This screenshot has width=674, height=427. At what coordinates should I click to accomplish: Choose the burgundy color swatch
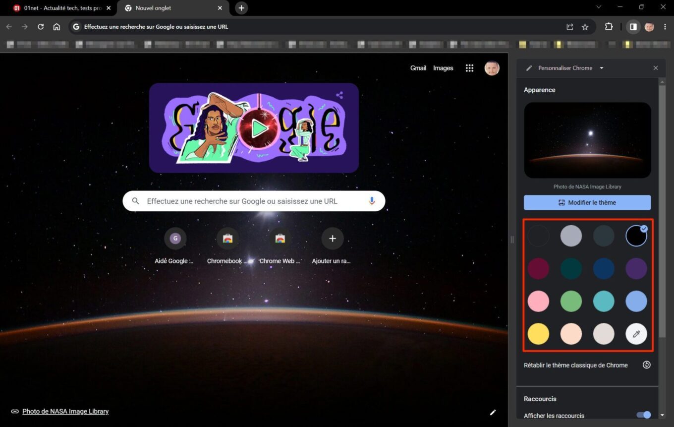[538, 269]
